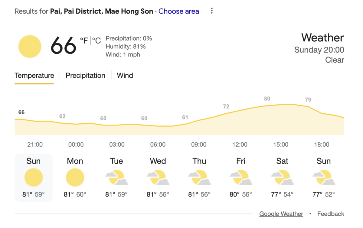Click the 15:00 point on temperature graph
This screenshot has width=363, height=228.
(281, 105)
